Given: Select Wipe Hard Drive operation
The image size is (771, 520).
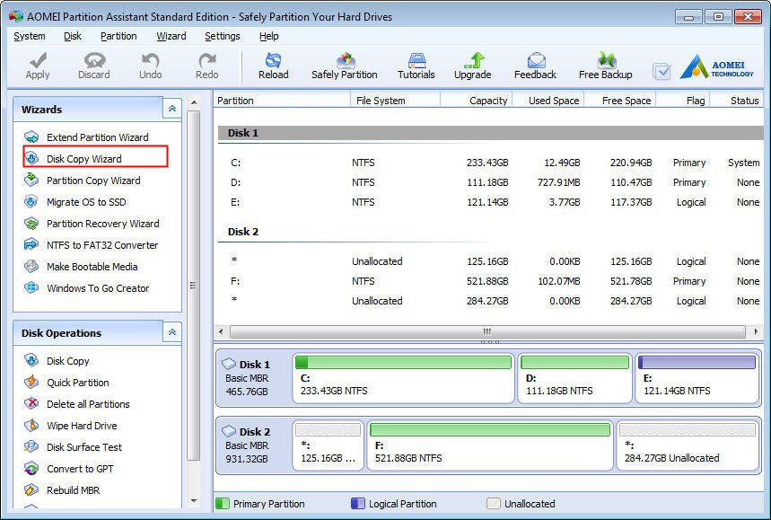Looking at the screenshot, I should [x=82, y=426].
